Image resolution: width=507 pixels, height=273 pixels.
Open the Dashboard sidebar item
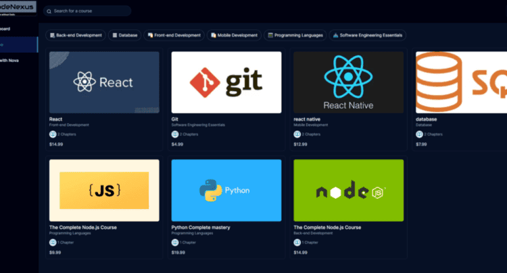[19, 29]
